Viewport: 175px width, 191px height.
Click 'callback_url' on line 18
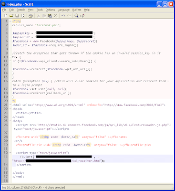[58, 93]
